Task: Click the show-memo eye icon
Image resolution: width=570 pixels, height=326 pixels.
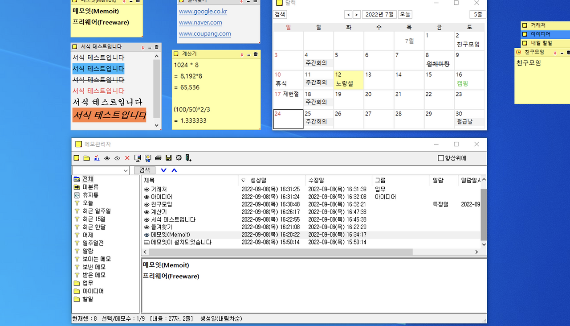Action: (107, 158)
